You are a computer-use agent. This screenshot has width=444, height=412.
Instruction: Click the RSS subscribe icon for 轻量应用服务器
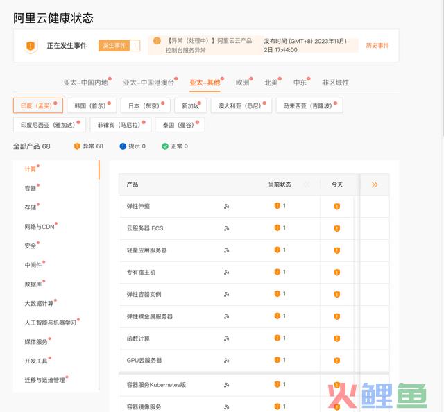point(226,250)
